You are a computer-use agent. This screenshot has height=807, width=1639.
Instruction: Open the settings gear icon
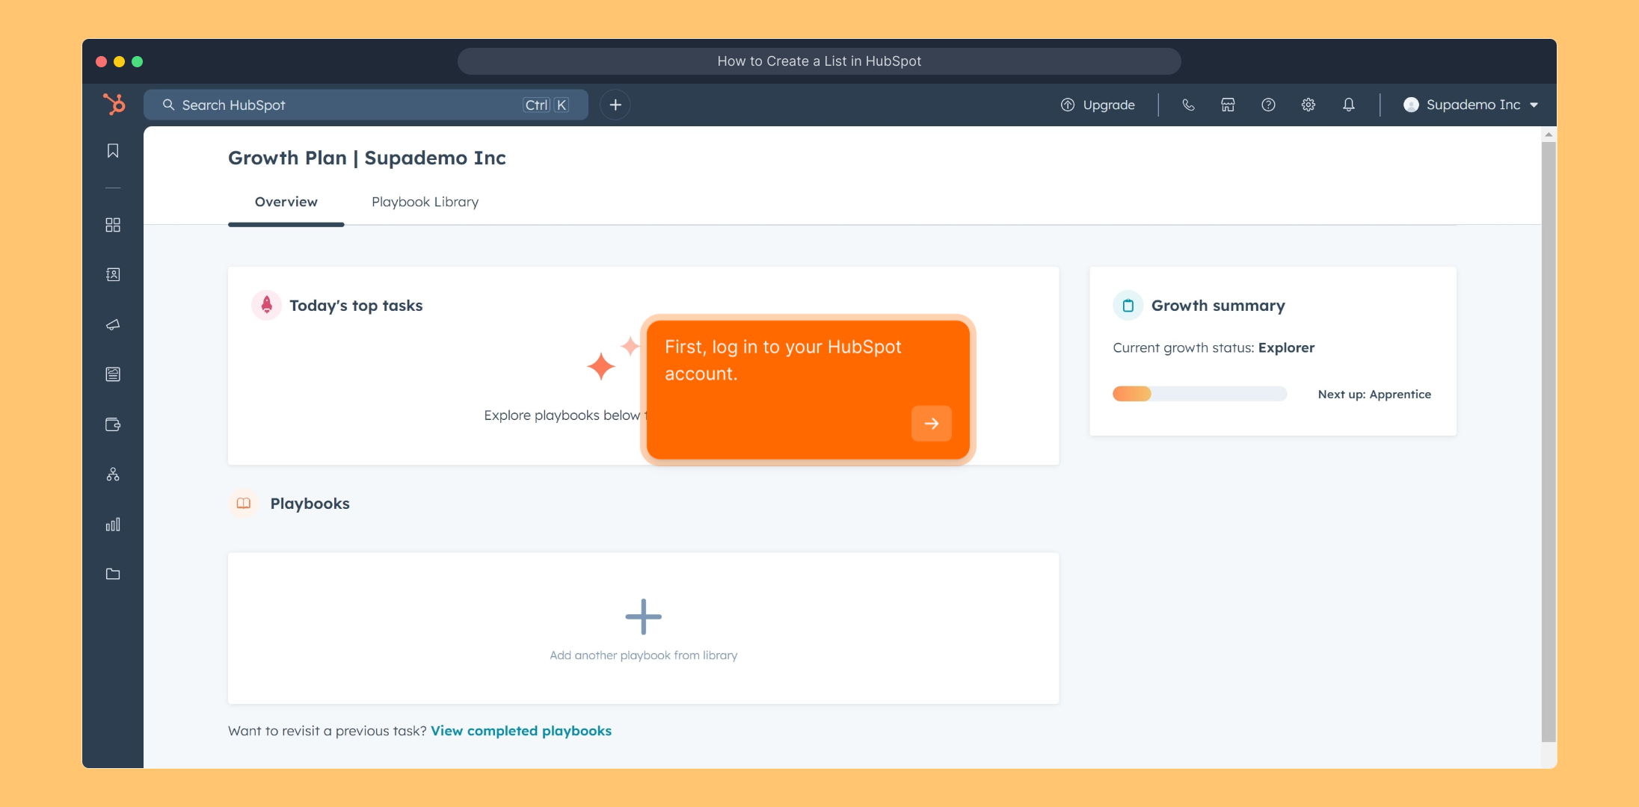coord(1308,105)
